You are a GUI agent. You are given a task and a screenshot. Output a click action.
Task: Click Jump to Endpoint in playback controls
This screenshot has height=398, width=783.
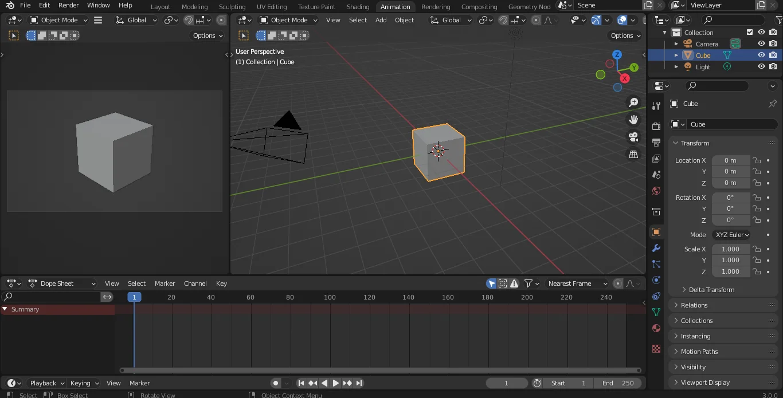[360, 383]
